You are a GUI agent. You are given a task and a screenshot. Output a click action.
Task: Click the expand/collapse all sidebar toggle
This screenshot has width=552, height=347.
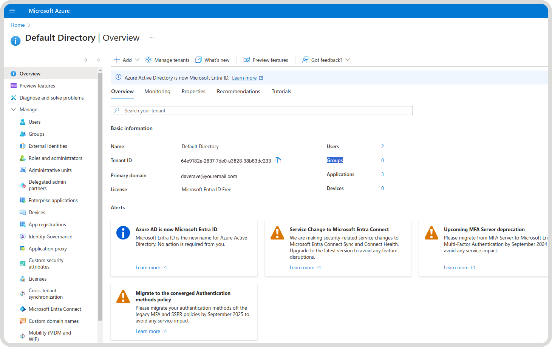(86, 60)
